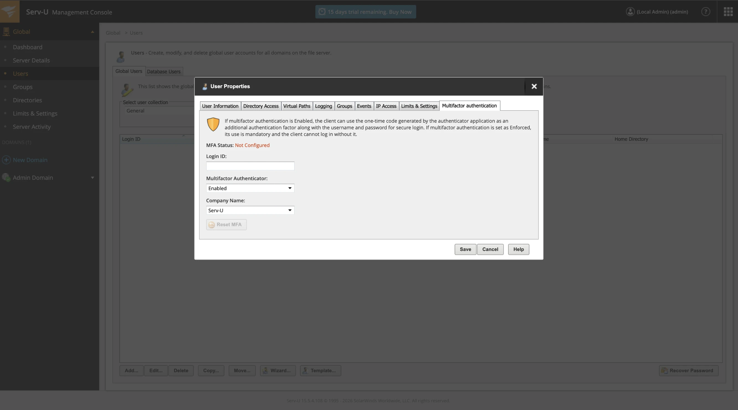Screen dimensions: 738x410
Task: Open the Multifactor Authenticator dropdown
Action: 250,188
